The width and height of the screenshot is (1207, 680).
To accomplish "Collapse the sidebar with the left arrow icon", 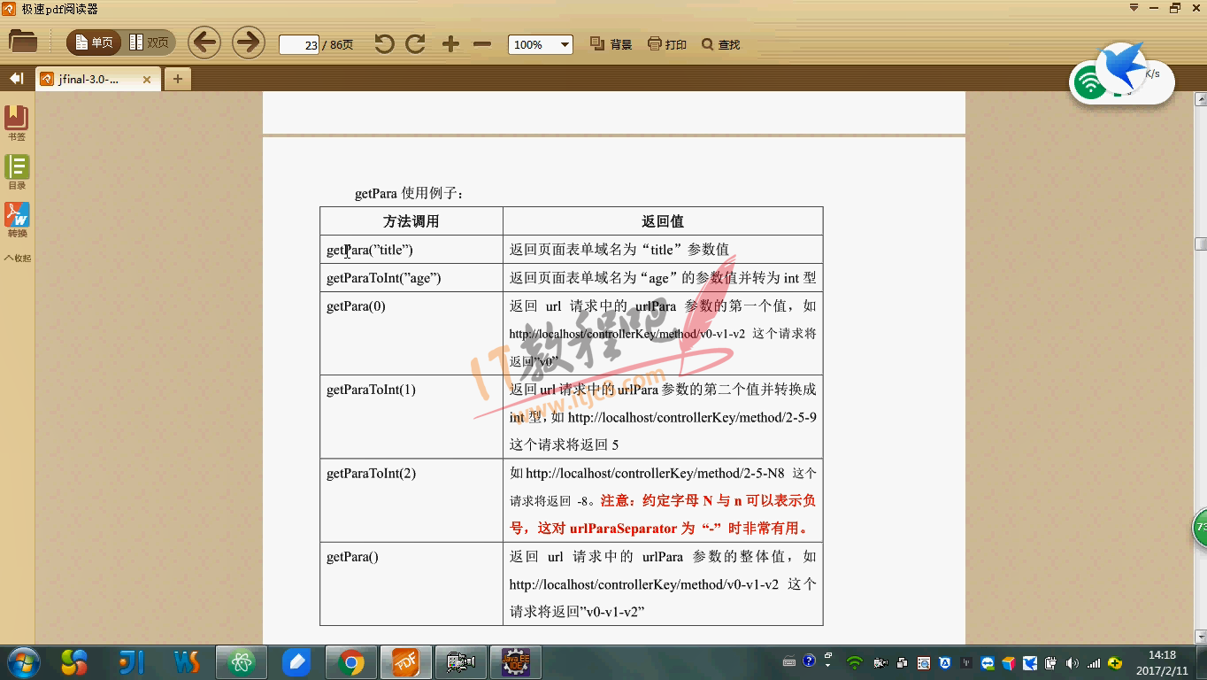I will tap(16, 79).
